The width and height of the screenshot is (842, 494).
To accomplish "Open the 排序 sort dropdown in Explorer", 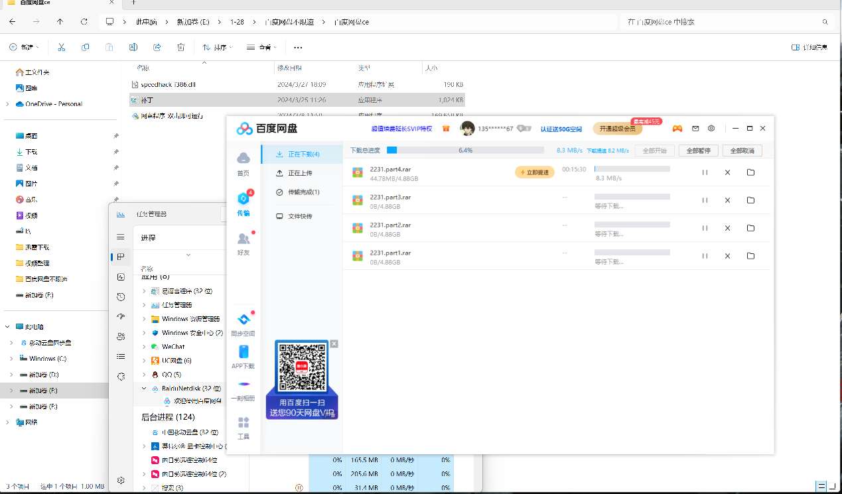I will pos(218,48).
